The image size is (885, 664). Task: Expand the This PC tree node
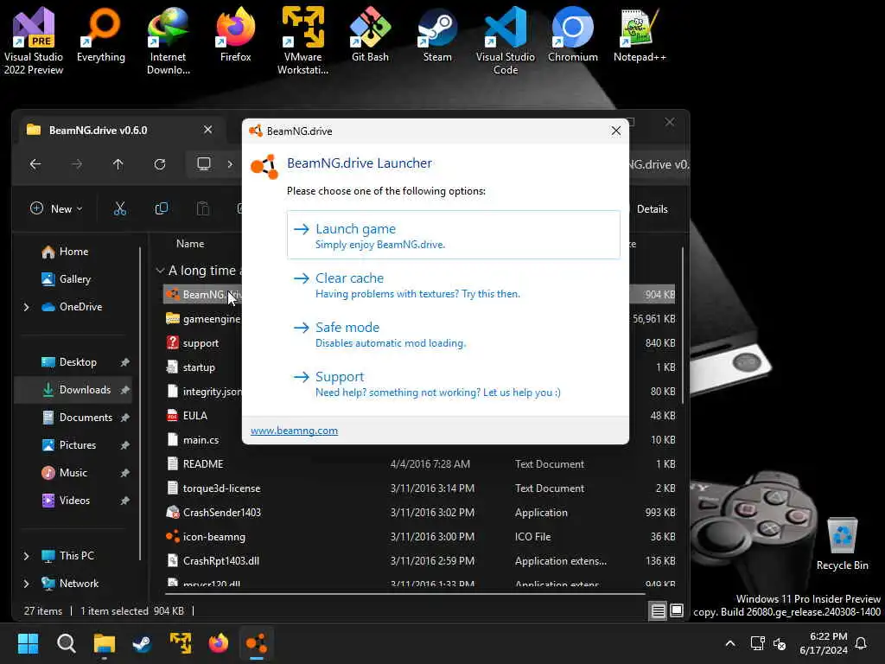click(x=26, y=556)
